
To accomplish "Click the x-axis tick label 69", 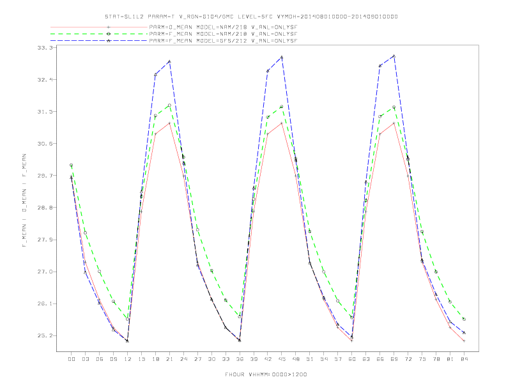I will [394, 359].
